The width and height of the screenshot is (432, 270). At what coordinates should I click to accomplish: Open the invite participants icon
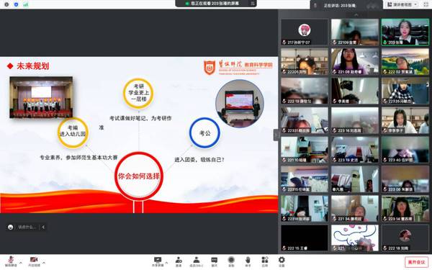(179, 261)
